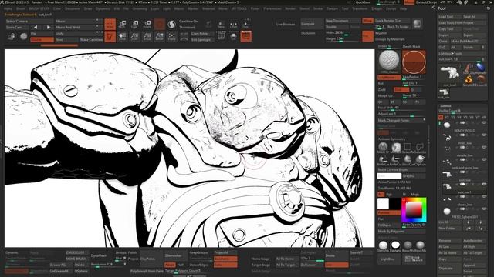The height and width of the screenshot is (277, 494).
Task: Click the Scroll canvas navigation icon
Action: pos(123,36)
